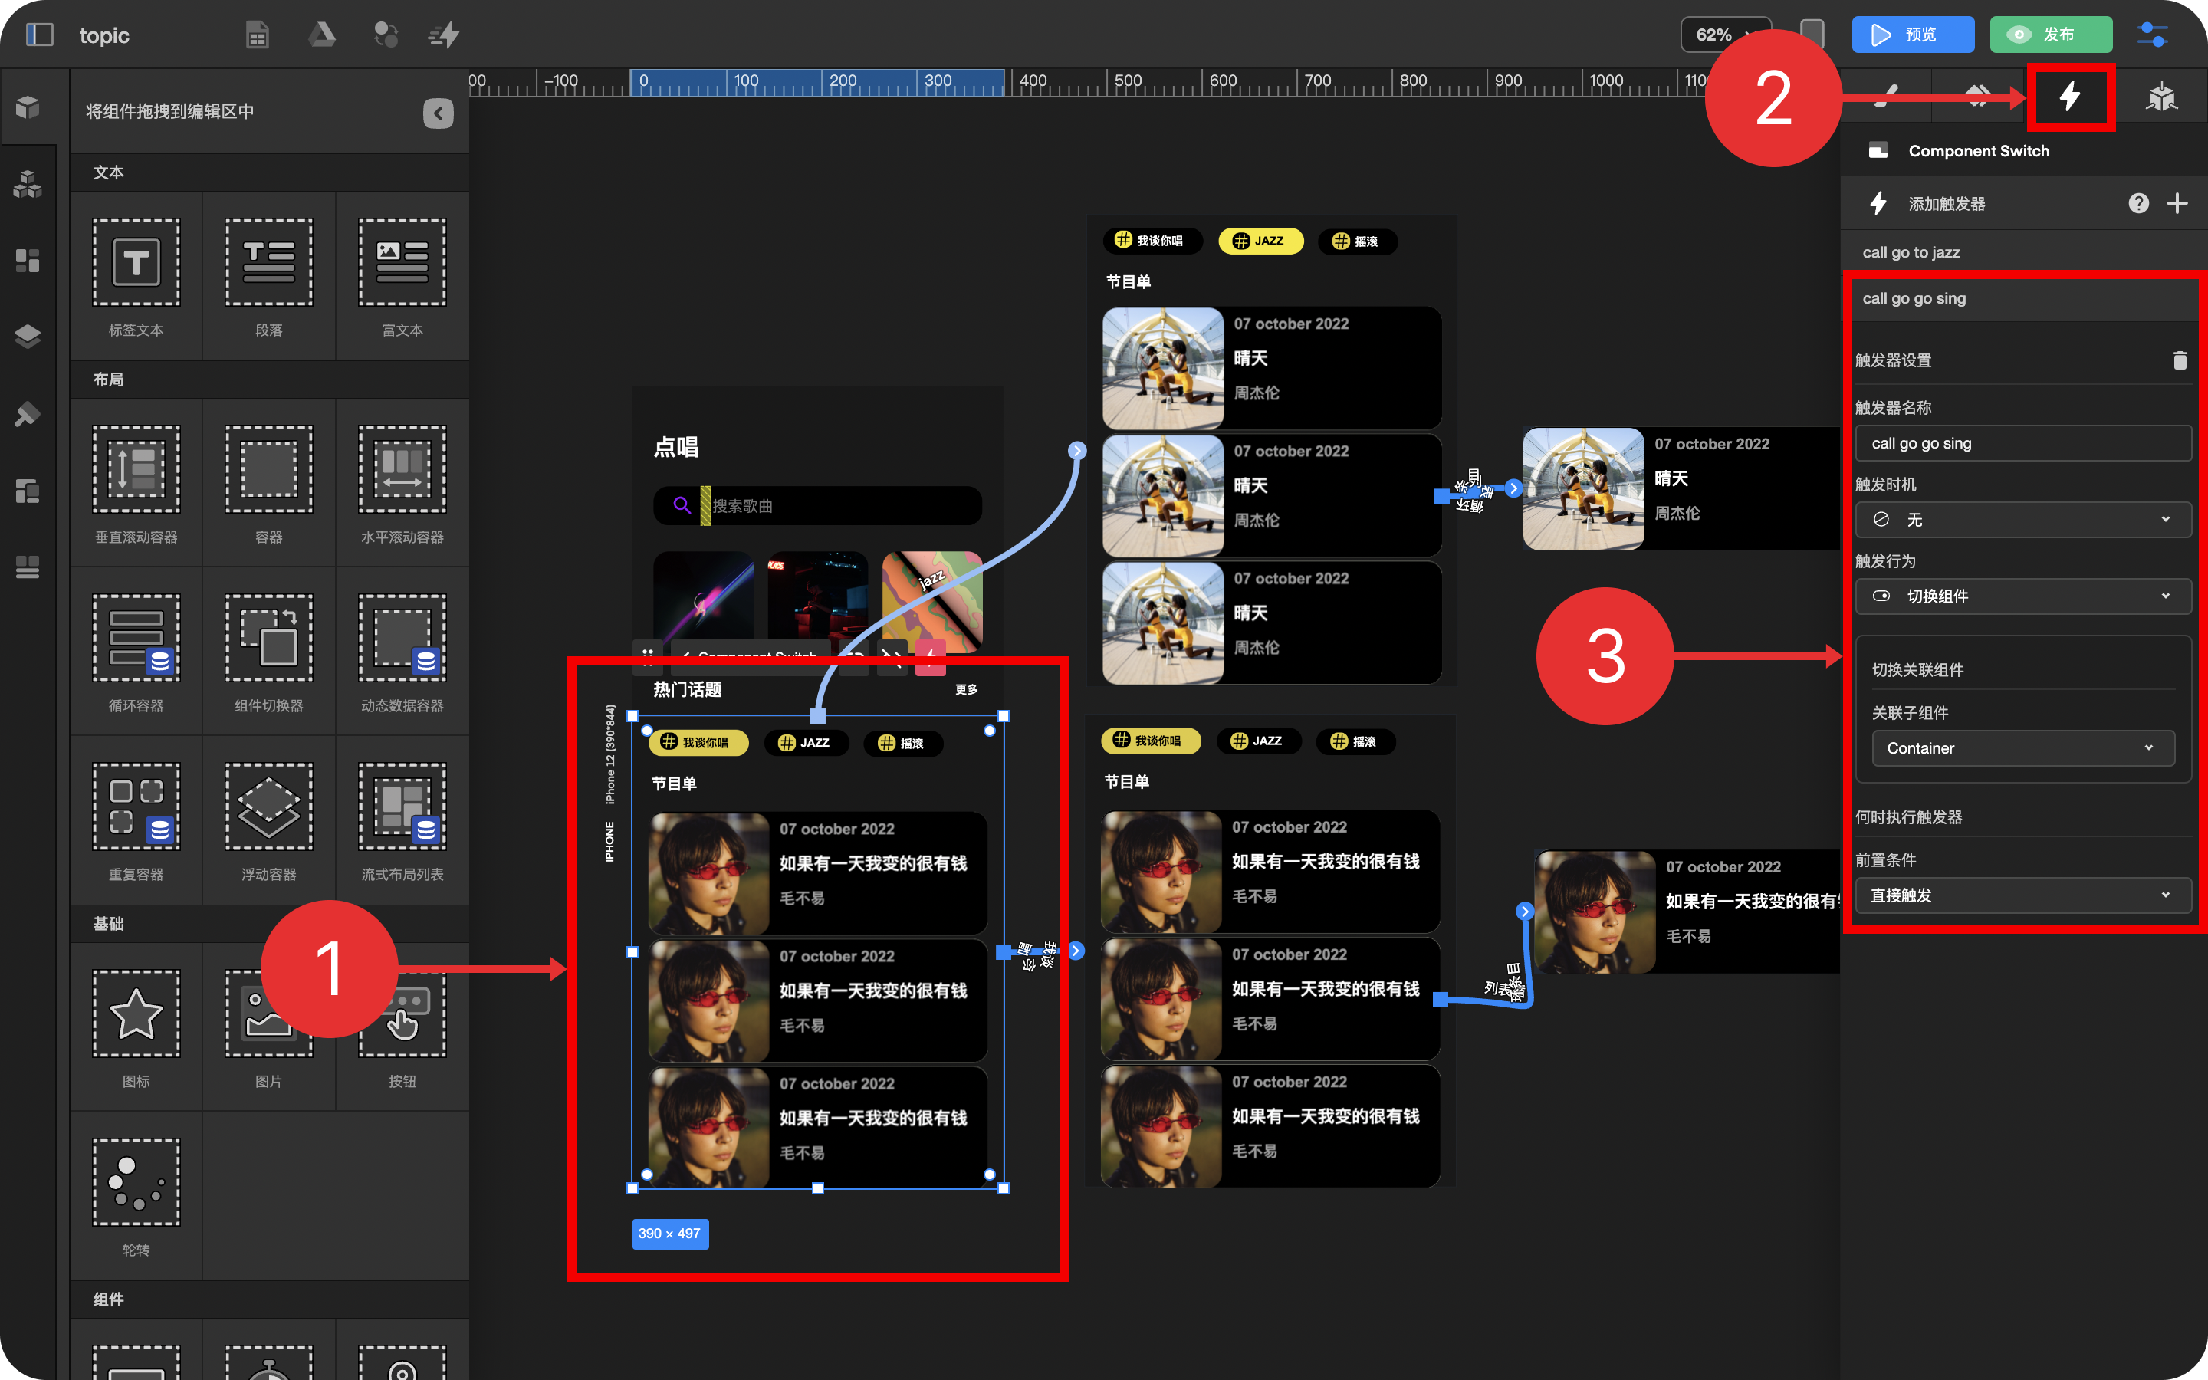The height and width of the screenshot is (1380, 2208).
Task: Click the 摇滚 tag in the selected component
Action: (902, 743)
